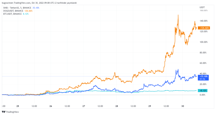Image resolution: width=216 pixels, height=115 pixels.
Task: Click the cyan +8.12% price tag
Action: (x=203, y=90)
